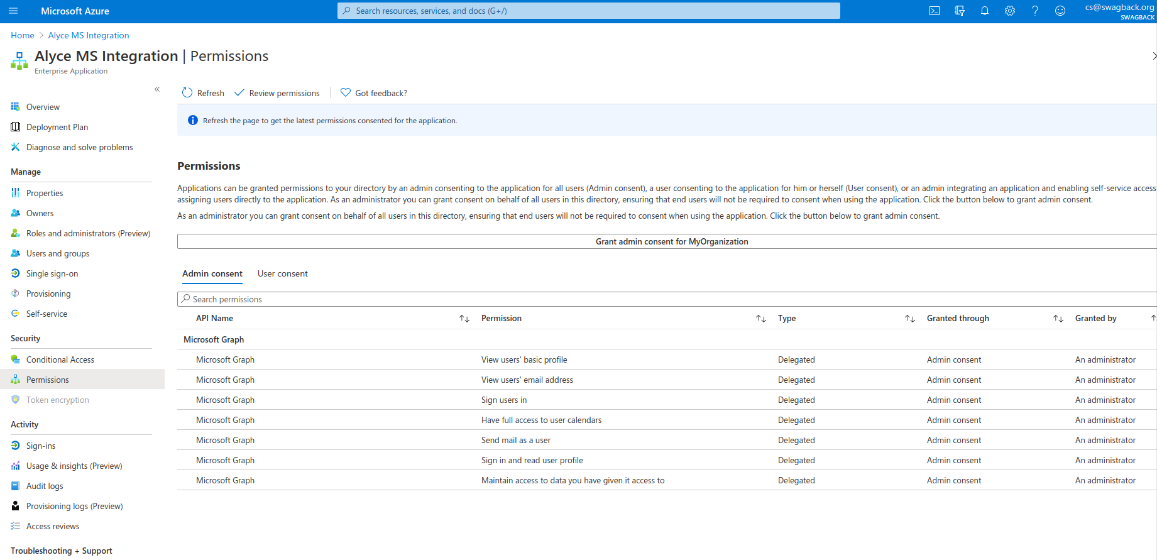Click the Provisioning logs person icon

(16, 506)
